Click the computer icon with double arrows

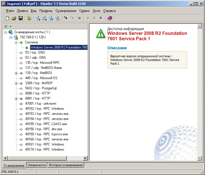point(51,18)
